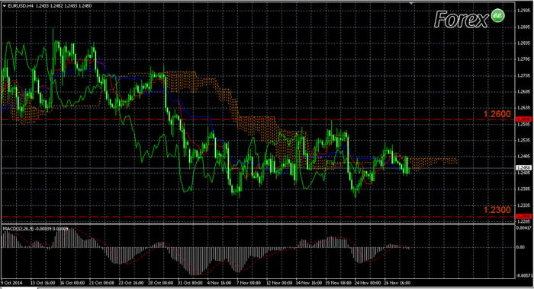This screenshot has width=534, height=289.
Task: Select the MACD(12,26,9) indicator label
Action: click(18, 229)
